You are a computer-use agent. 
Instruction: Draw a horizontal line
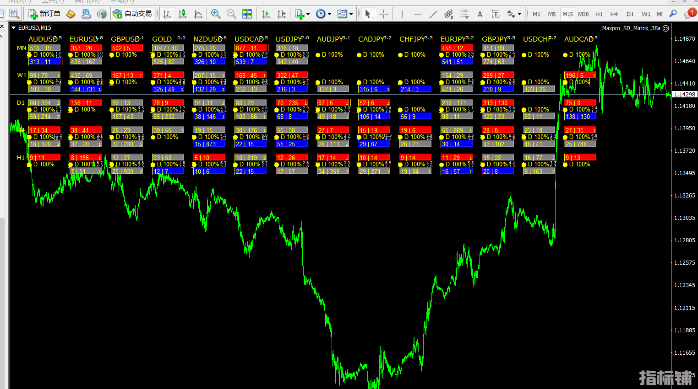coord(417,14)
